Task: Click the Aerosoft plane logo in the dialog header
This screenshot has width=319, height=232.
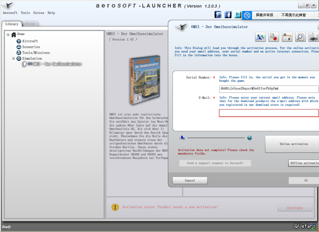Action: coord(181,27)
